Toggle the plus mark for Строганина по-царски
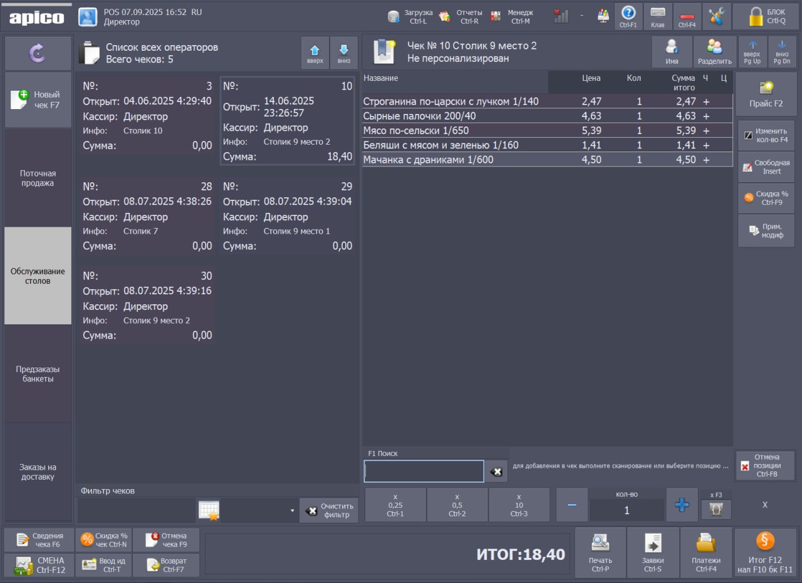This screenshot has width=802, height=583. 706,101
